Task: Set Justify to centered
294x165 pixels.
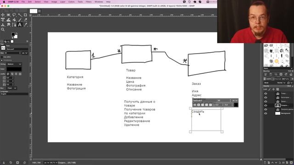Action: pos(16,74)
